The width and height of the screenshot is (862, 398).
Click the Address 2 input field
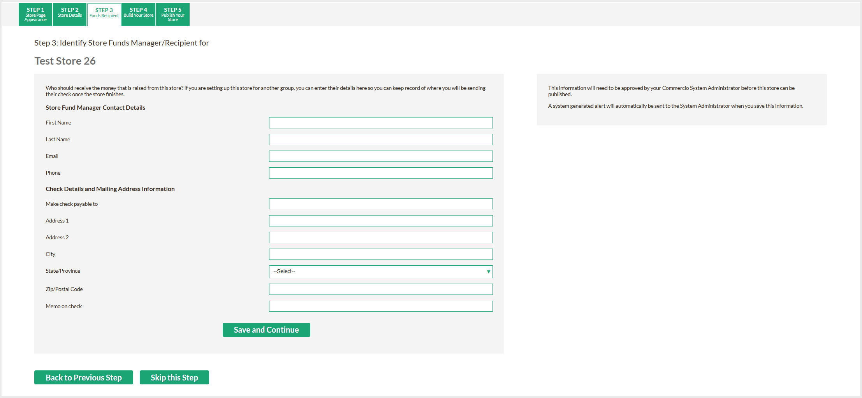point(380,238)
